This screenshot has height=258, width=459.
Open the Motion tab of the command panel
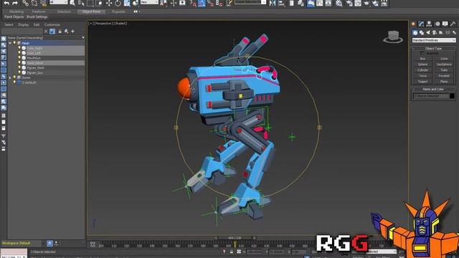point(437,24)
